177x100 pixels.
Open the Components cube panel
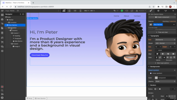click(2, 19)
